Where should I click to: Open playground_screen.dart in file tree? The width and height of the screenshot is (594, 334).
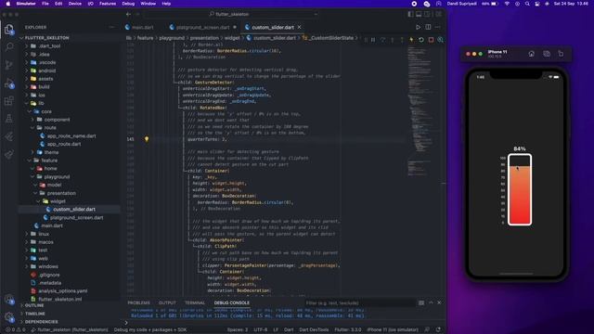click(x=76, y=217)
